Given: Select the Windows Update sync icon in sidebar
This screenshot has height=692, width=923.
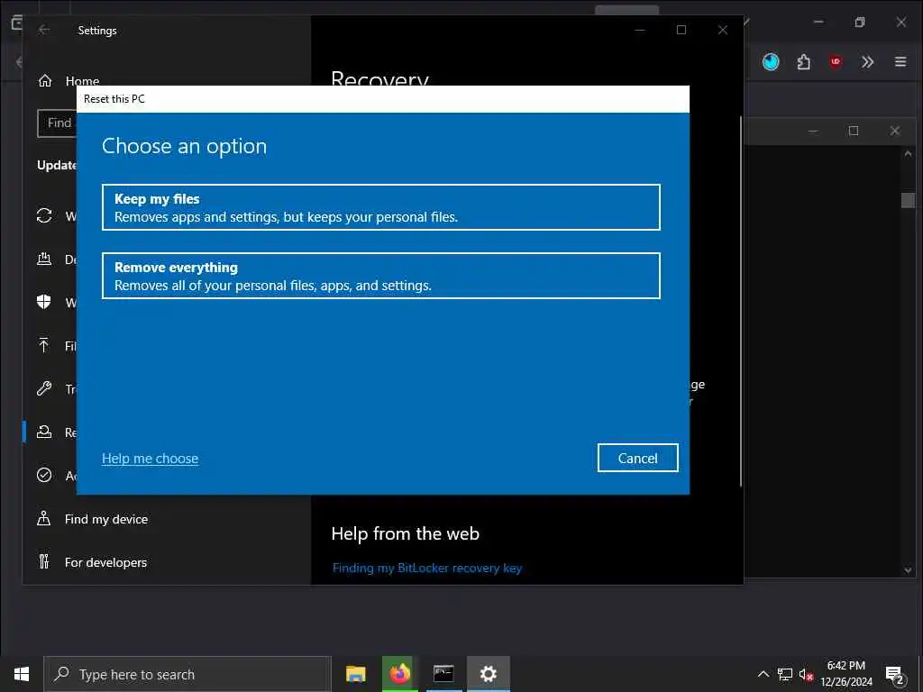Looking at the screenshot, I should (44, 216).
